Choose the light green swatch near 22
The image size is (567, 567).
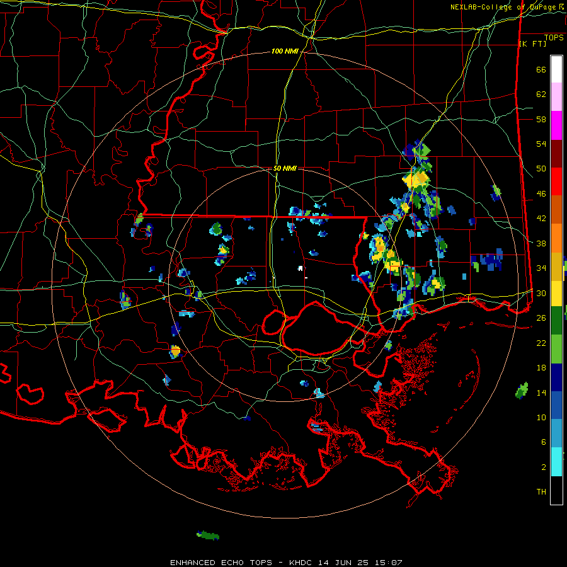tap(556, 349)
